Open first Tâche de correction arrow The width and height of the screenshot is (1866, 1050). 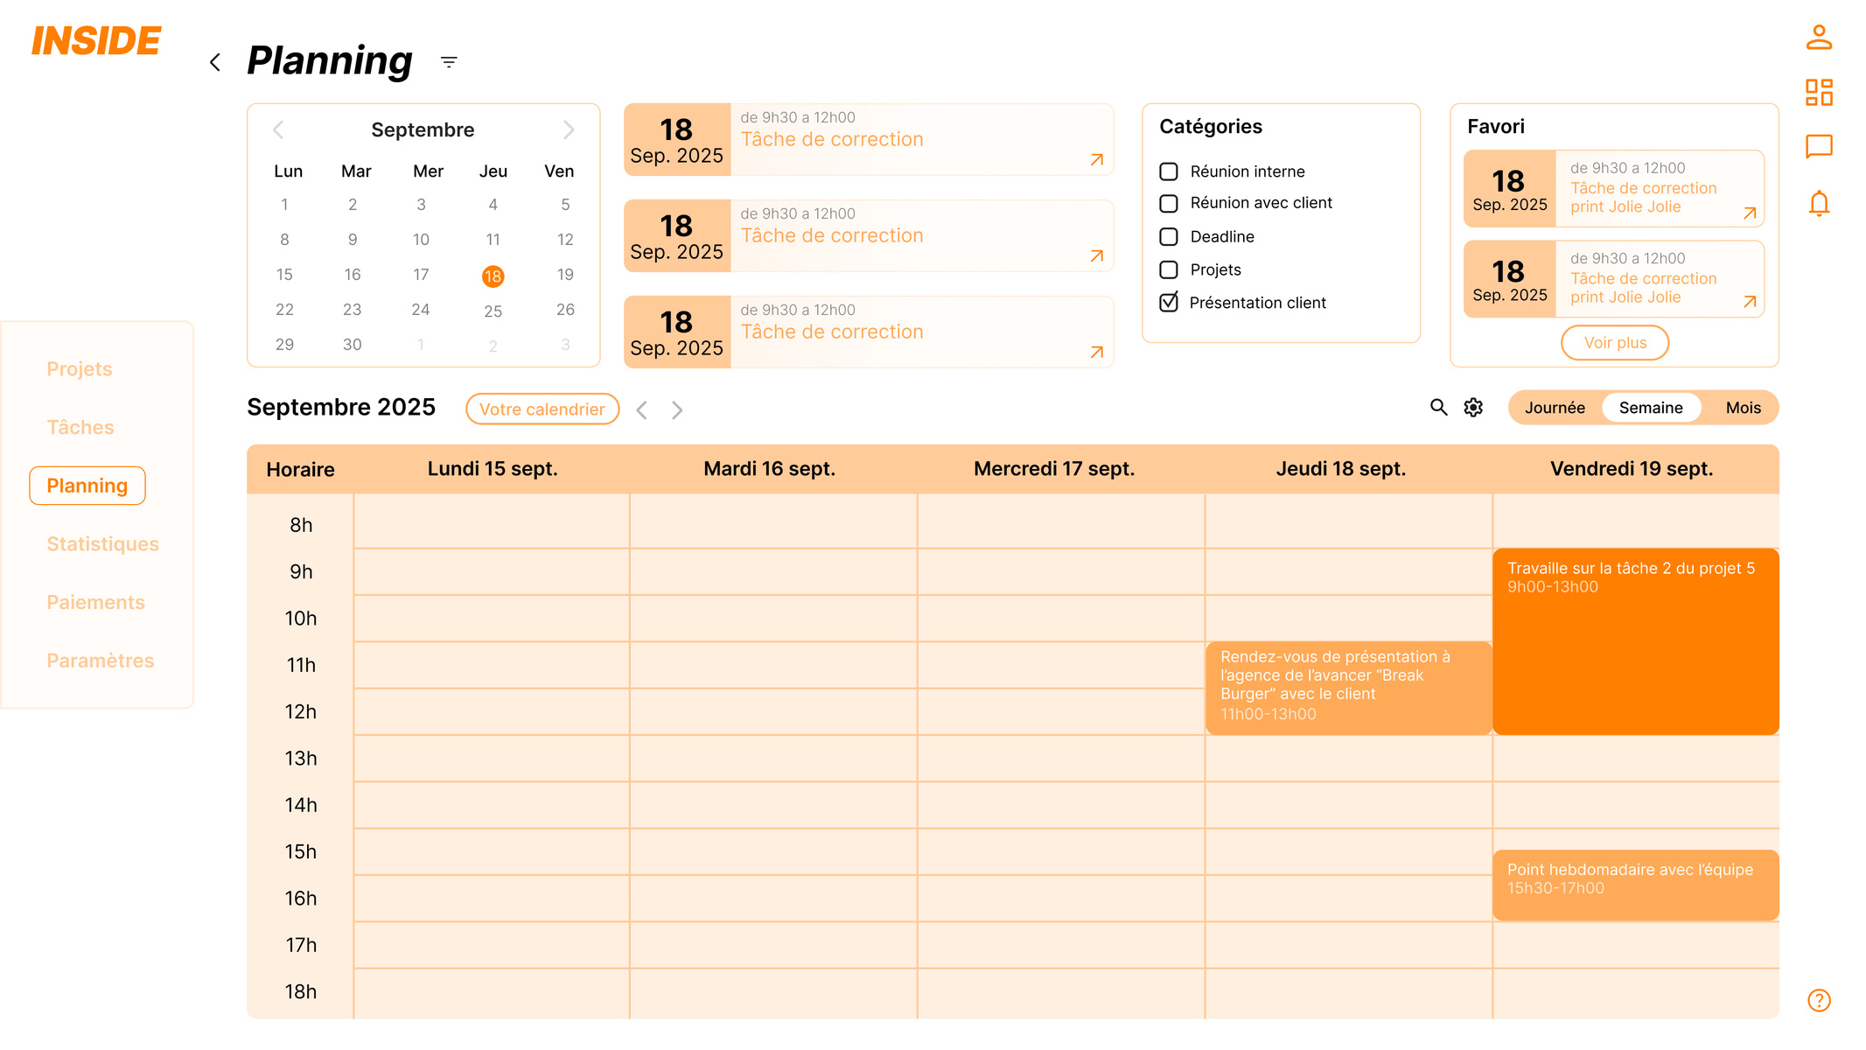pos(1097,160)
